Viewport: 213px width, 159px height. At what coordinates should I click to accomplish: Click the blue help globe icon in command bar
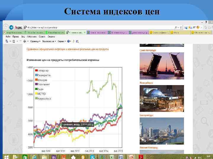[68, 41]
